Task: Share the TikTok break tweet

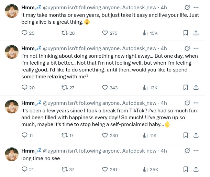Action: (196, 135)
